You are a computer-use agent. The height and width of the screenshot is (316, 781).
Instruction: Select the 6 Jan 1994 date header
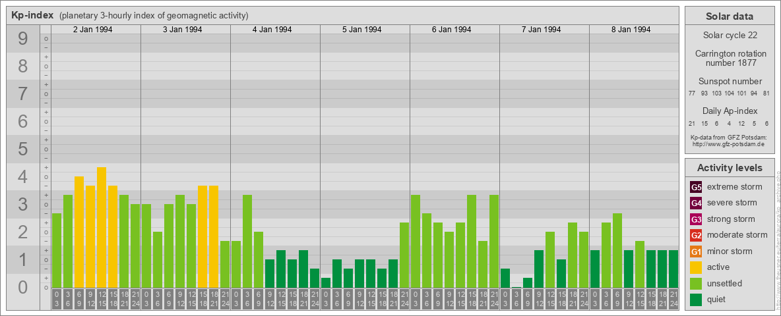tap(451, 30)
